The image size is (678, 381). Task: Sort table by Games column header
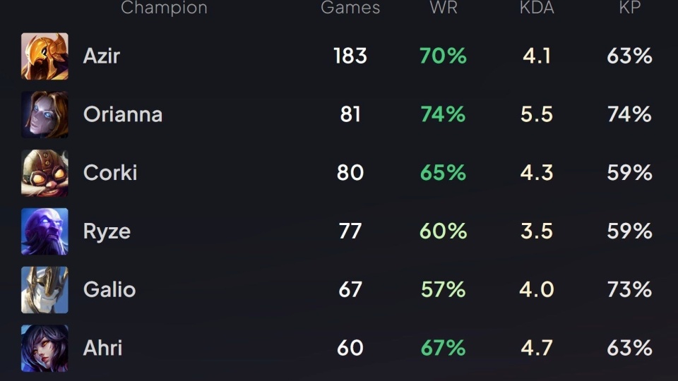350,8
